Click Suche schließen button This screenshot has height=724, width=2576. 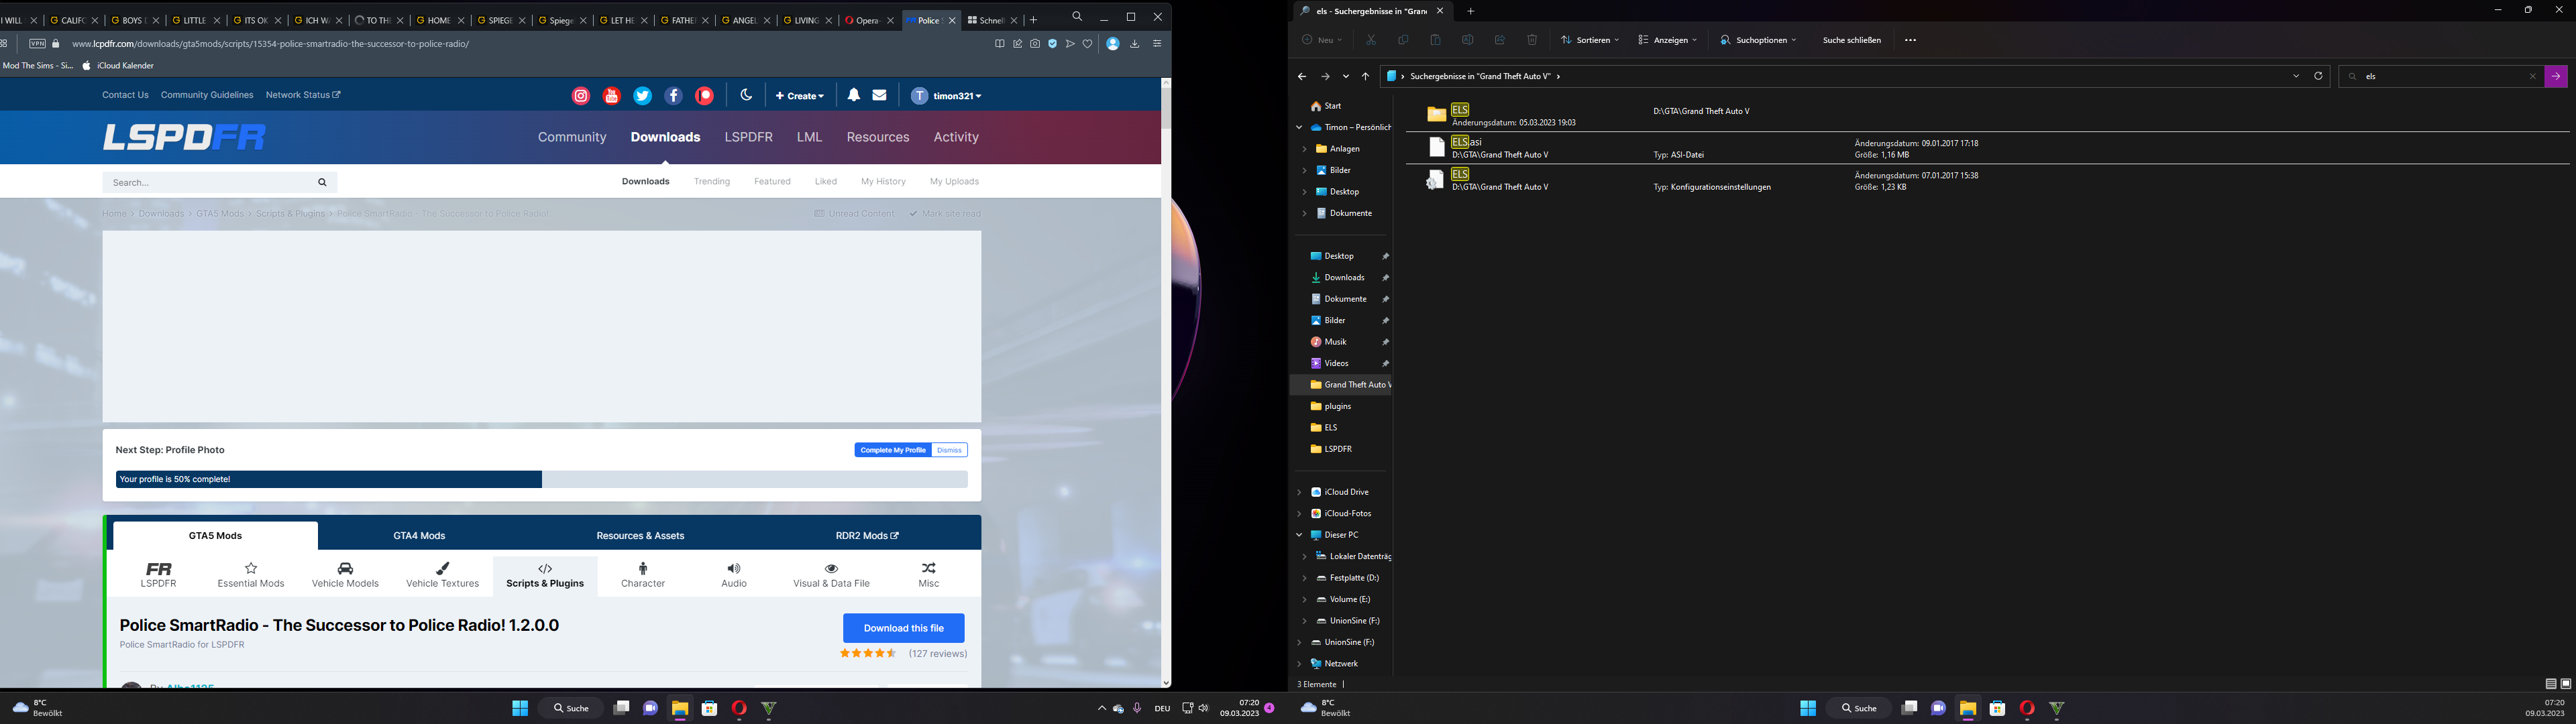coord(1851,40)
